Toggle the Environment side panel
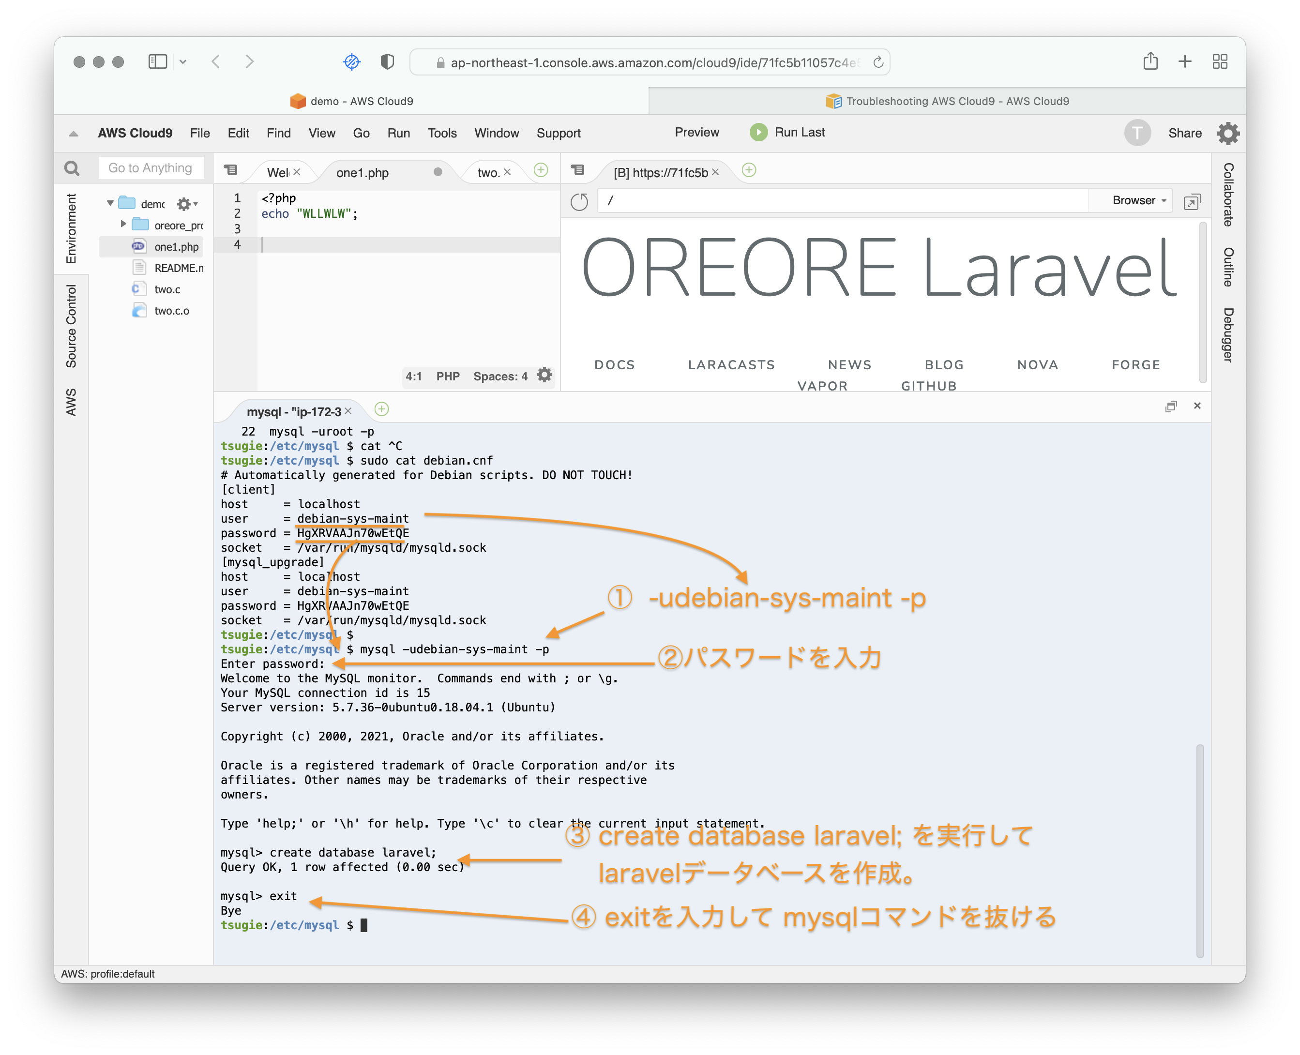 [x=71, y=228]
